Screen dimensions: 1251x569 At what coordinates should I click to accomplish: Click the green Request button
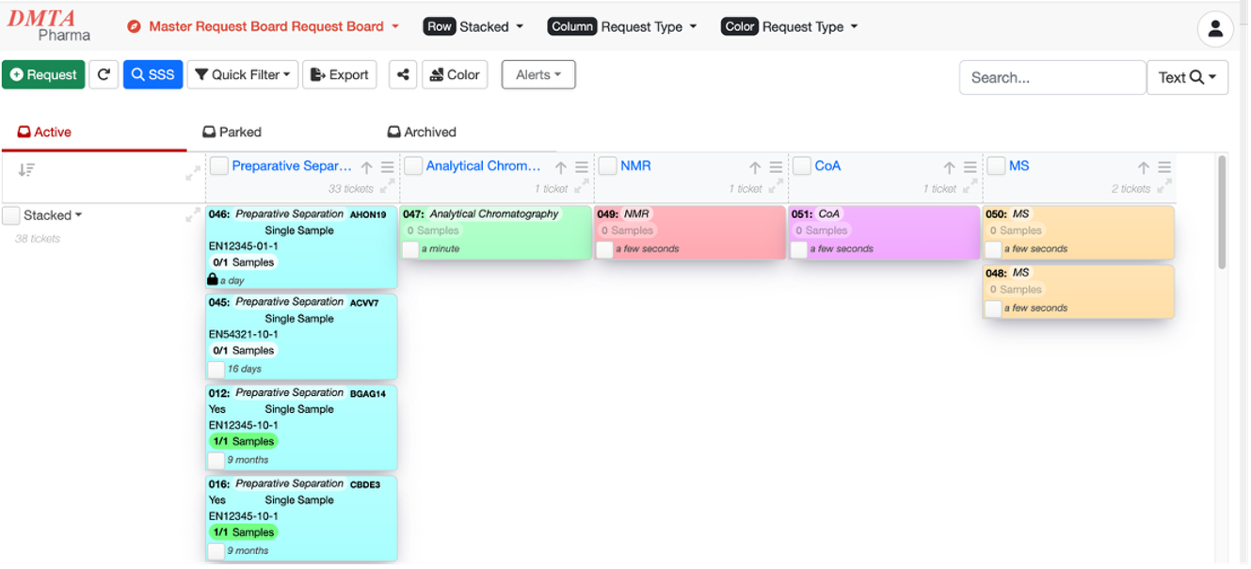click(43, 74)
